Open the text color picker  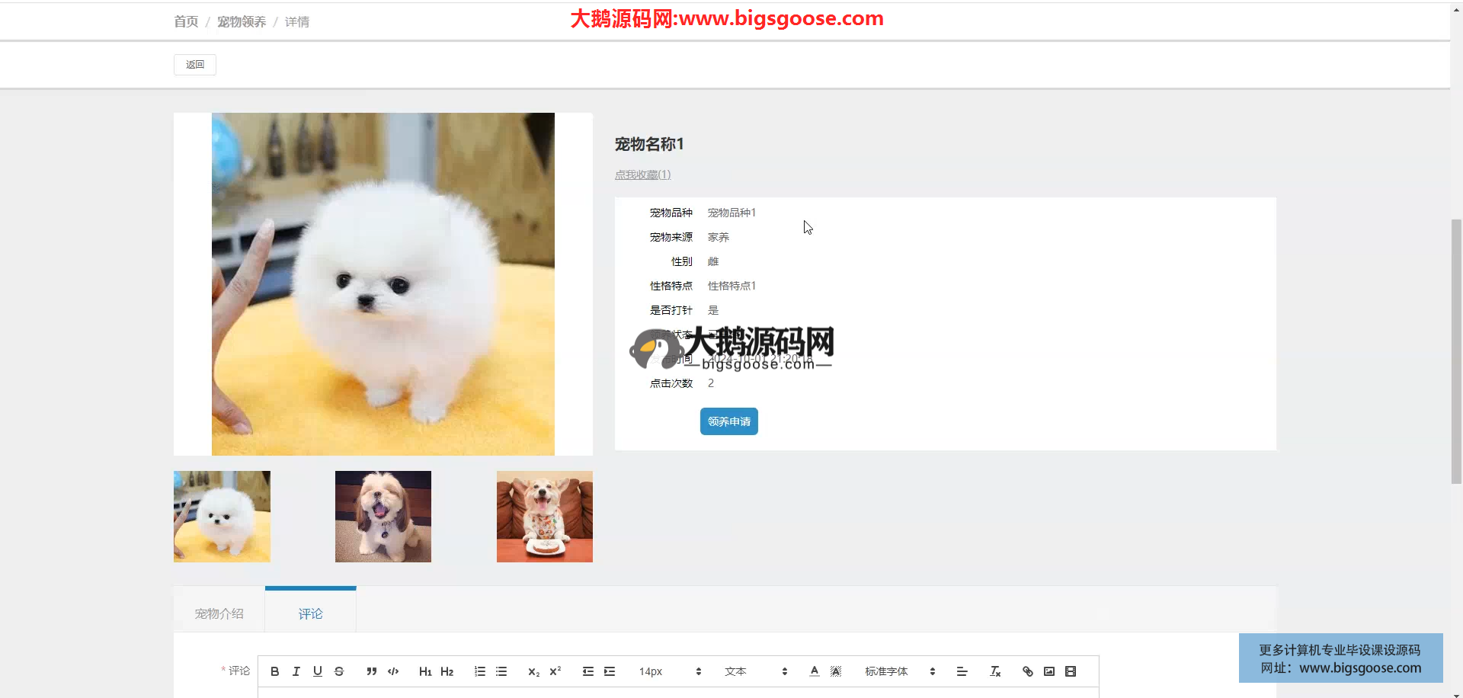tap(815, 671)
